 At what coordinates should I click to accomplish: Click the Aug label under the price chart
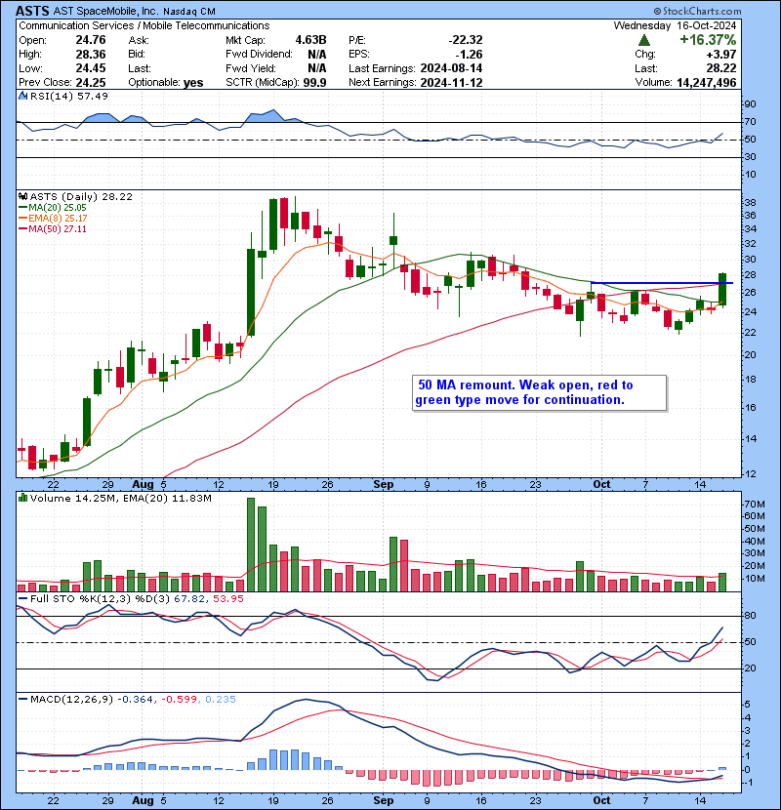click(x=143, y=485)
